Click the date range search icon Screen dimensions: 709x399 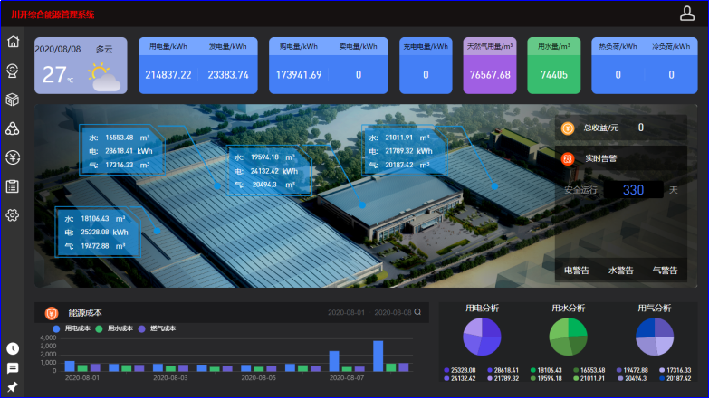tap(417, 313)
